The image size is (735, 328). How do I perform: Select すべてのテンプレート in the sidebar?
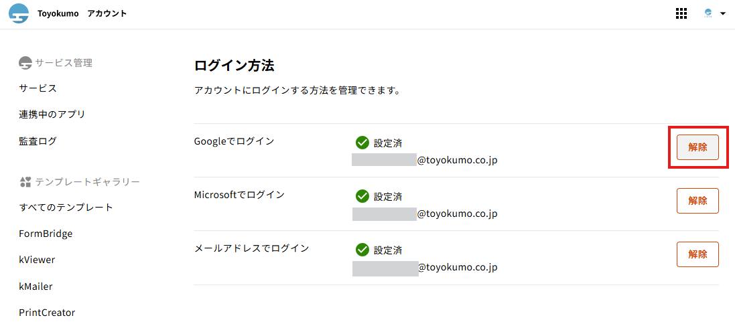pos(66,208)
